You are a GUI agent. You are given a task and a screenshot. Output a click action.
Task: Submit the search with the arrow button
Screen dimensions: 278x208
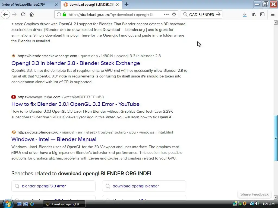point(218,15)
